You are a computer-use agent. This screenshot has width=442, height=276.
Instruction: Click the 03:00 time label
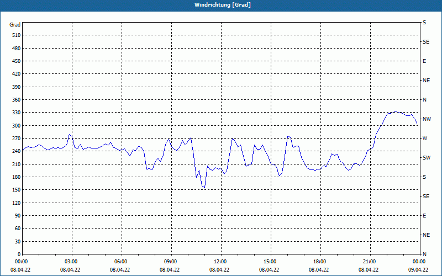pyautogui.click(x=70, y=262)
